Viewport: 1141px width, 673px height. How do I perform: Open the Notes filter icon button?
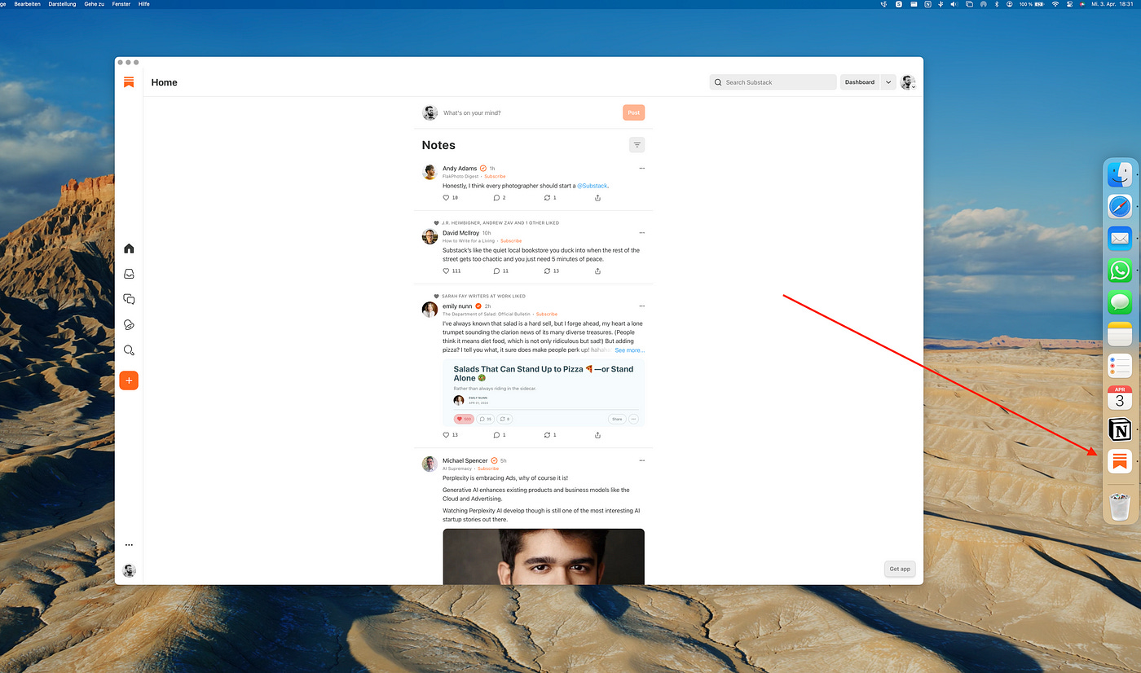click(x=637, y=145)
